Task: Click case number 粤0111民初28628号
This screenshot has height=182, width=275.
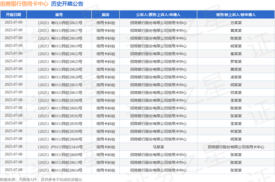Action: click(60, 77)
